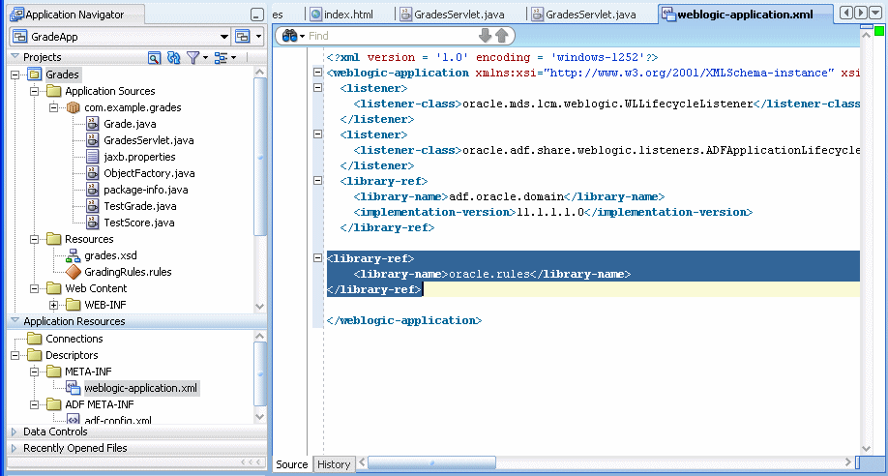Click the navigator search icon in Projects
Viewport: 888px width, 476px height.
coord(154,57)
